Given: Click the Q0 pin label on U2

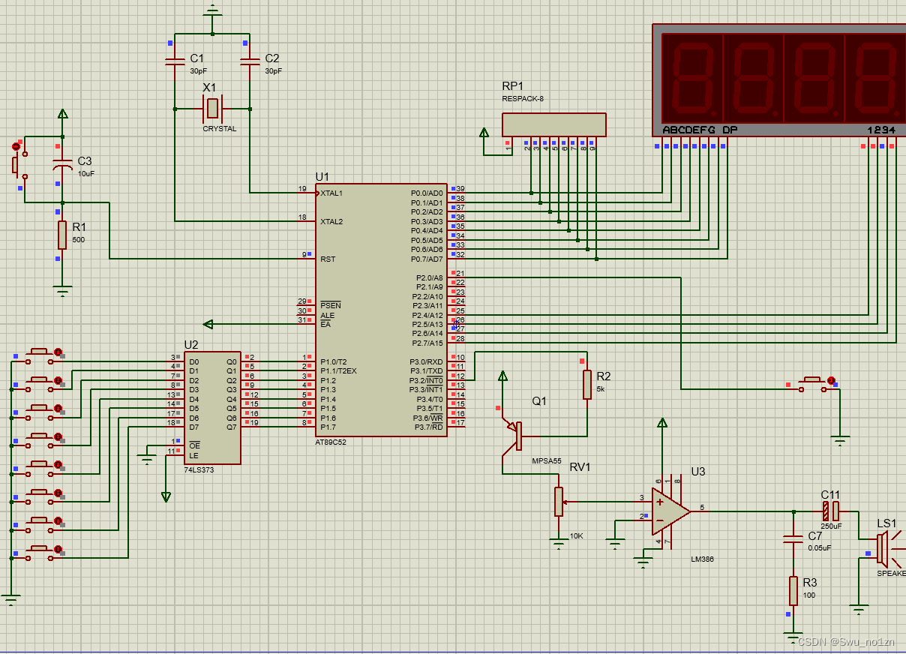Looking at the screenshot, I should (x=232, y=361).
